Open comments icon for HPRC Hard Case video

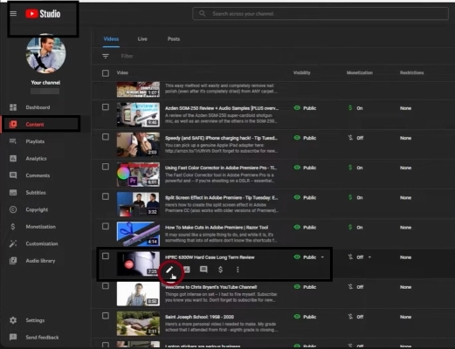(203, 270)
